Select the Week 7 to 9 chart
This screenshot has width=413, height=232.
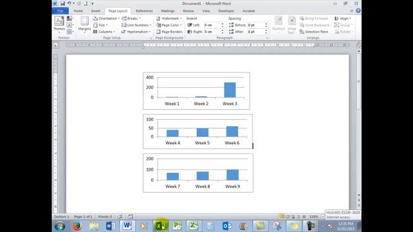tap(198, 173)
